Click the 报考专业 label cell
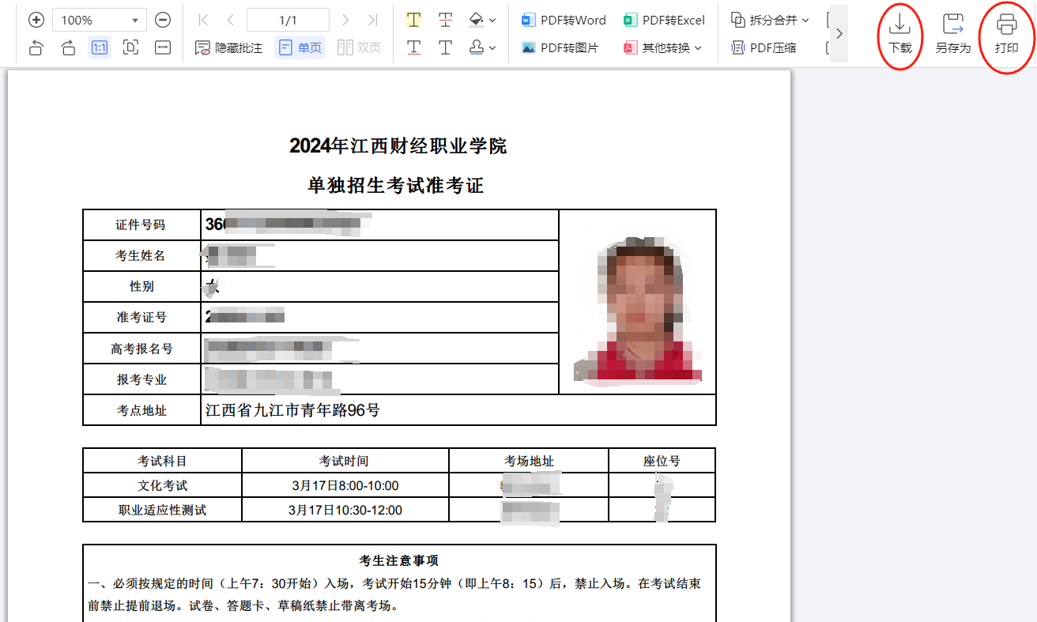Image resolution: width=1037 pixels, height=622 pixels. pyautogui.click(x=141, y=379)
